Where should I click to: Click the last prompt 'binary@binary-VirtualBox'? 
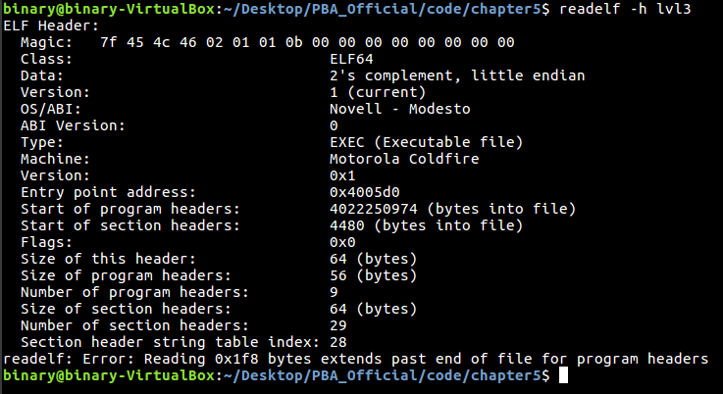click(x=109, y=375)
